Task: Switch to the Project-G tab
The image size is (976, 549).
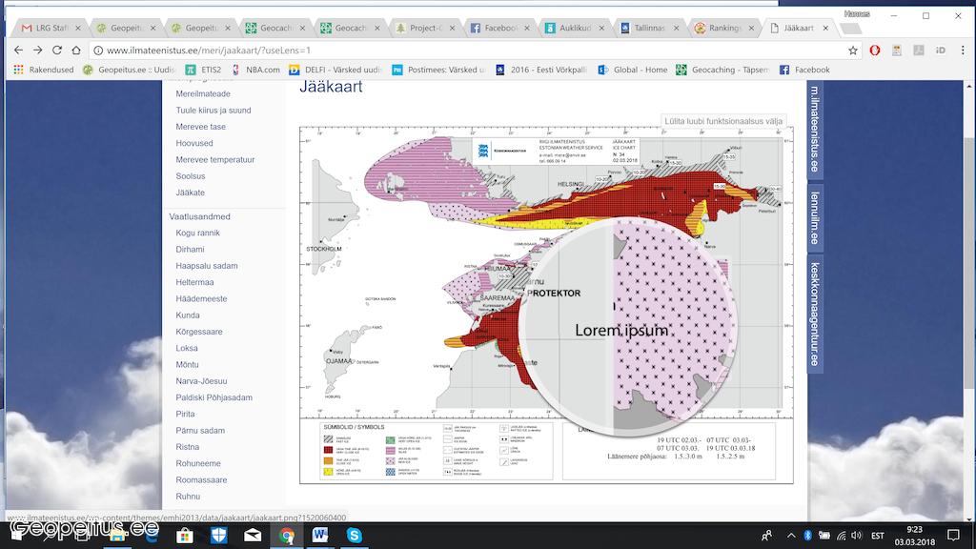Action: point(426,28)
